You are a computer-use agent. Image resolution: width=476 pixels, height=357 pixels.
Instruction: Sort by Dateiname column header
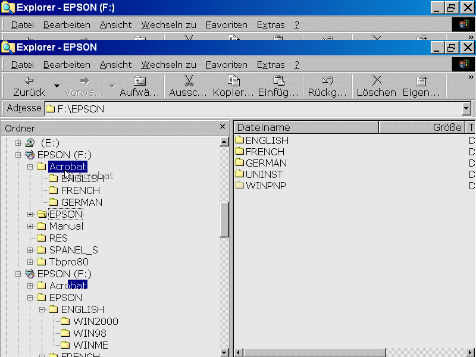pos(306,127)
